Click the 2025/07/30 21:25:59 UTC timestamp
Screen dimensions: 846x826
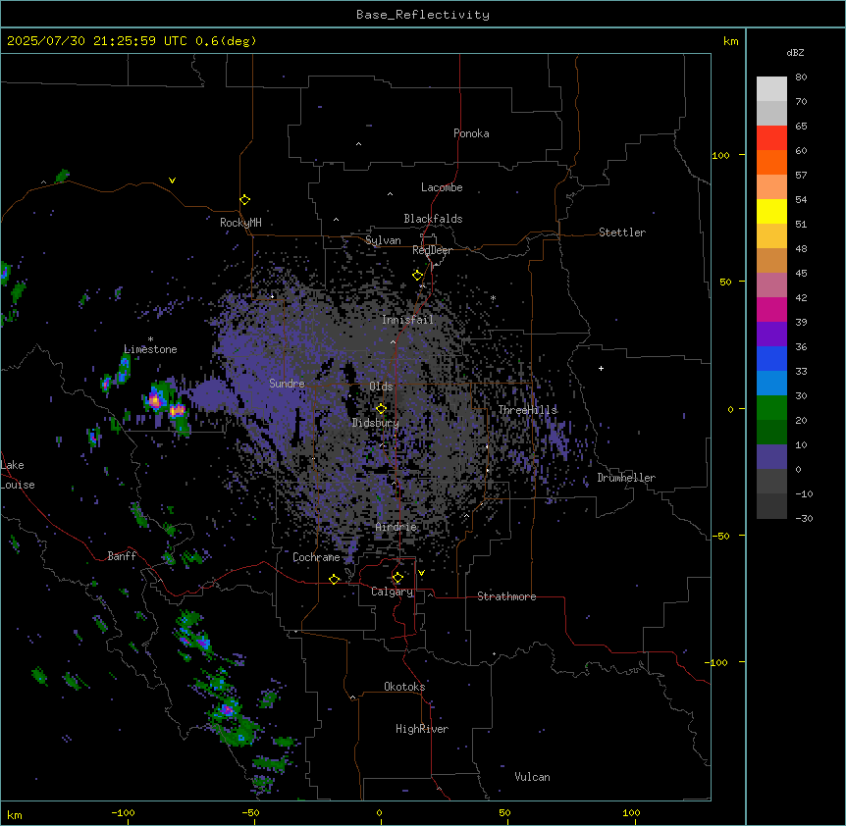(97, 41)
